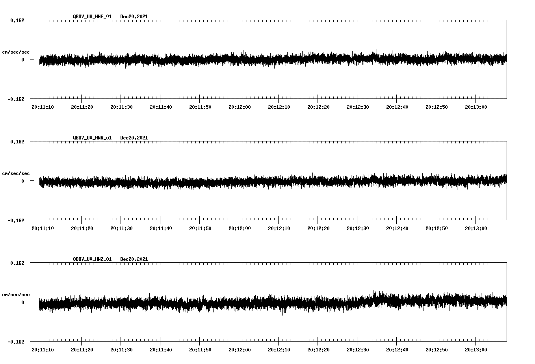This screenshot has width=535, height=364.
Task: Click the cm/sec/sec unit label on HNZ plot
Action: click(16, 295)
